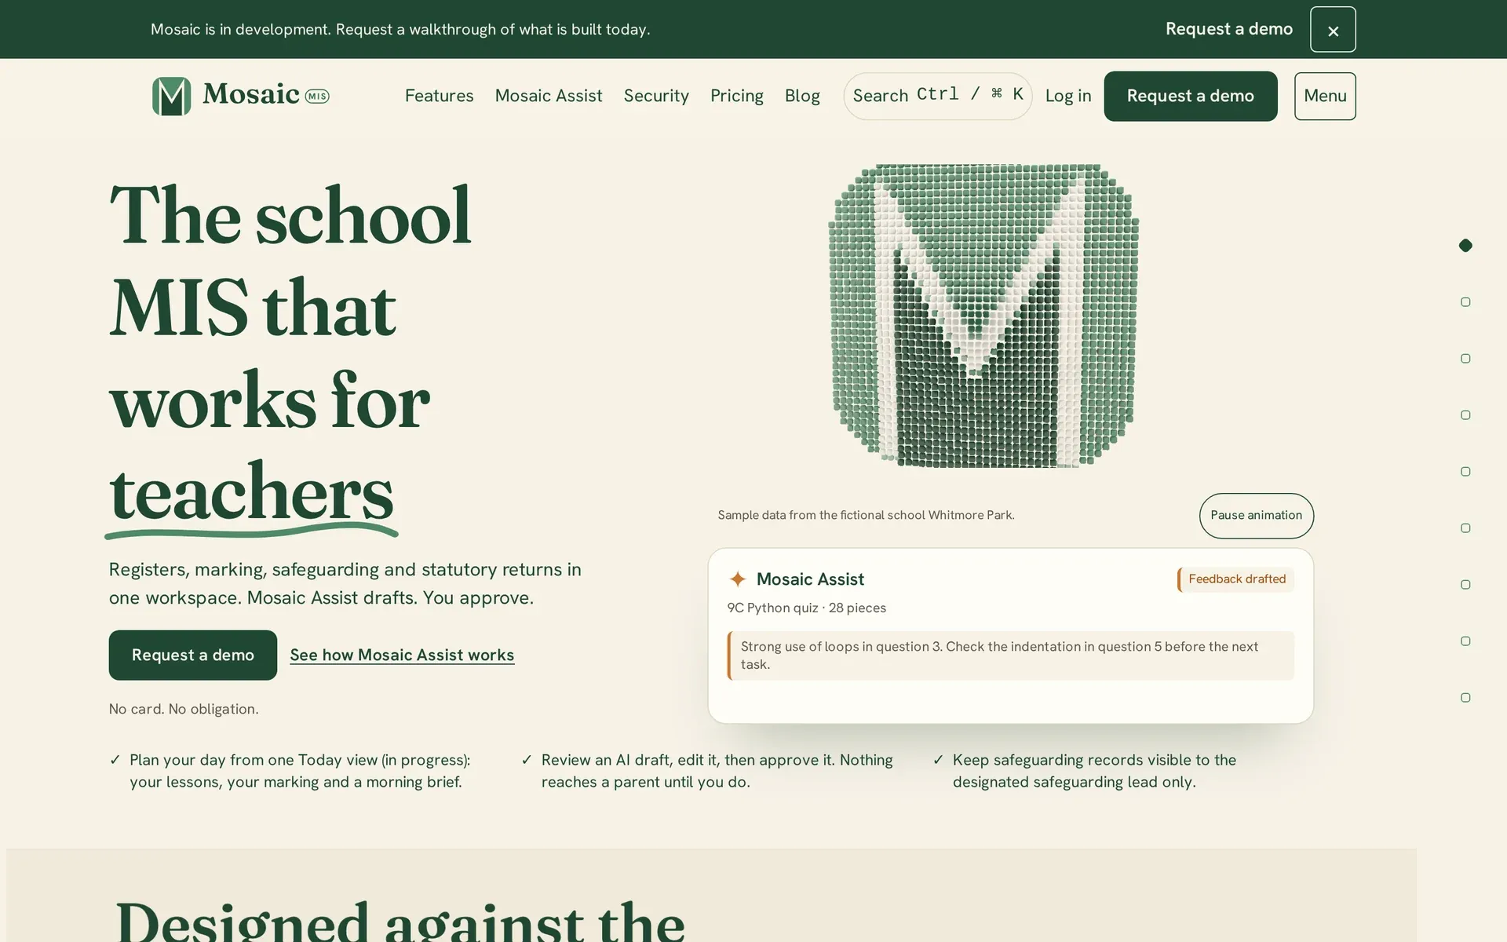This screenshot has height=942, width=1507.
Task: Click the 'Sample data from the fictional school' caption
Action: coord(866,515)
